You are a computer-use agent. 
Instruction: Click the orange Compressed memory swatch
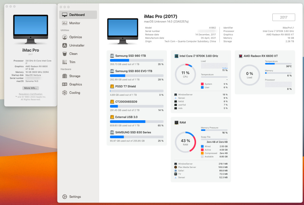coord(202,153)
